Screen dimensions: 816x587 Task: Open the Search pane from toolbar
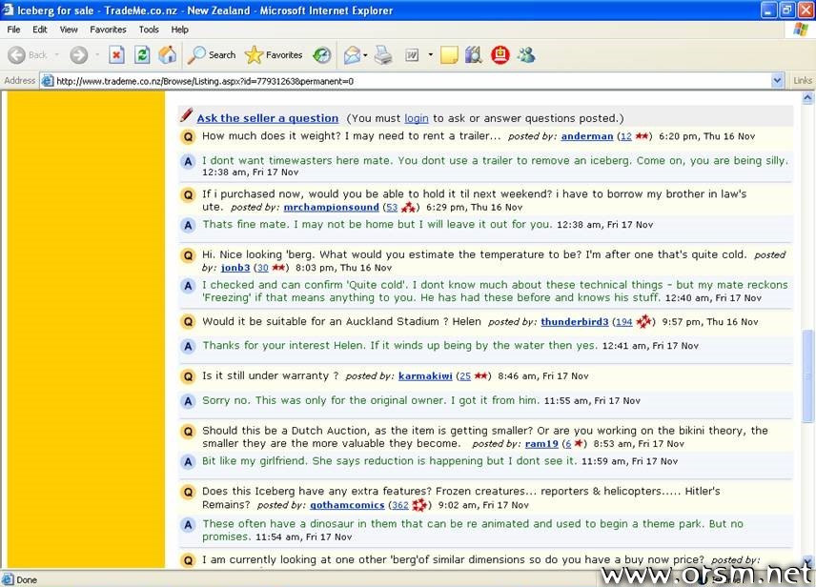point(212,54)
